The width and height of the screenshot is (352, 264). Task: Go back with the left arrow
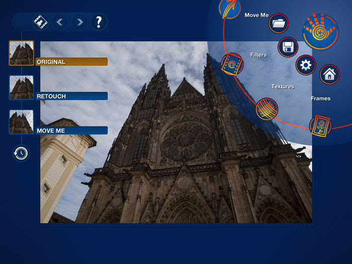point(60,22)
